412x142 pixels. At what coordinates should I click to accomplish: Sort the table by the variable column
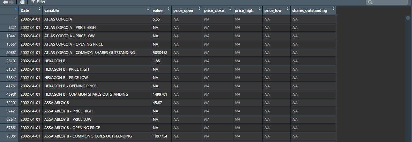click(x=97, y=10)
